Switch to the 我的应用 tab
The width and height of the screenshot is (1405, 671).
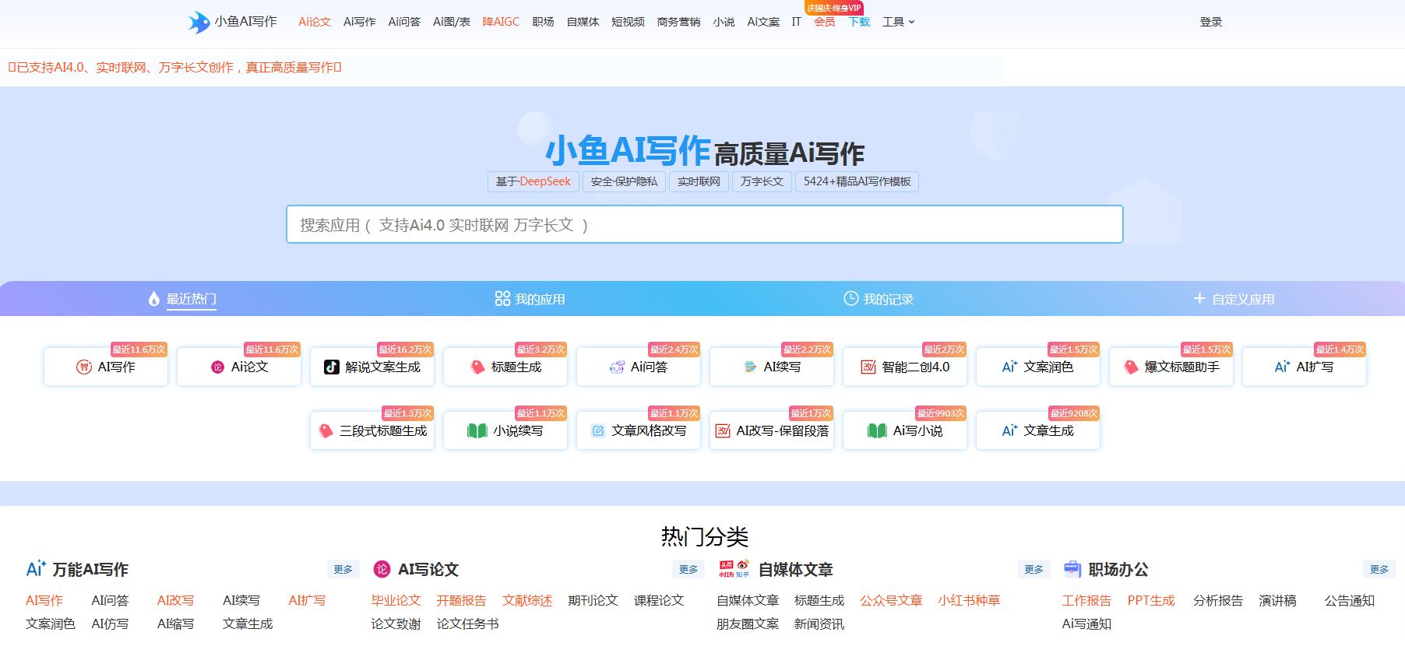530,299
